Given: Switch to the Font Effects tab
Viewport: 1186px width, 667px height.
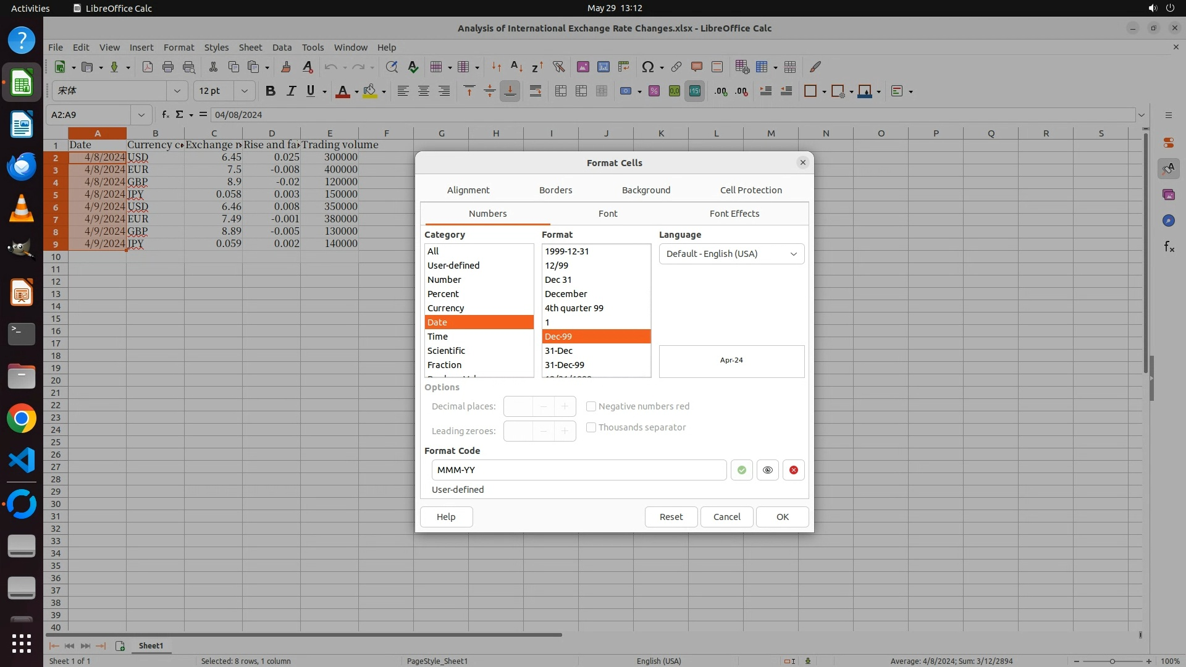Looking at the screenshot, I should 734,214.
